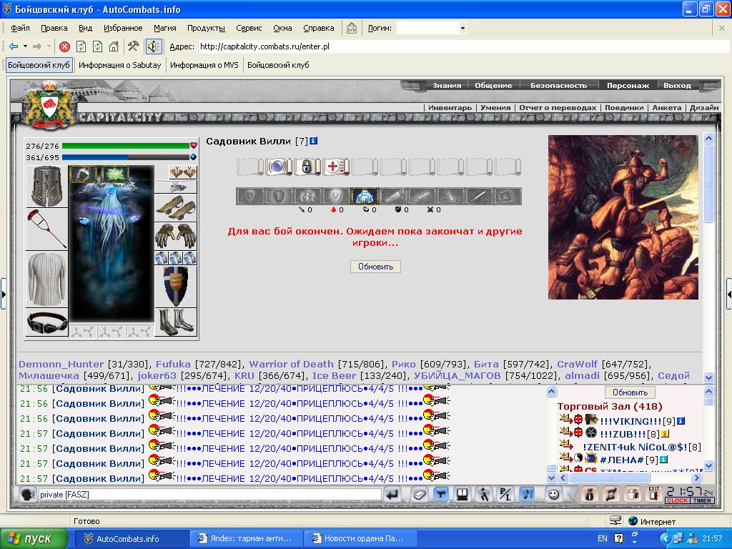This screenshot has width=732, height=549.
Task: Click the info icon next to #ЛЕНА#
Action: click(x=663, y=460)
